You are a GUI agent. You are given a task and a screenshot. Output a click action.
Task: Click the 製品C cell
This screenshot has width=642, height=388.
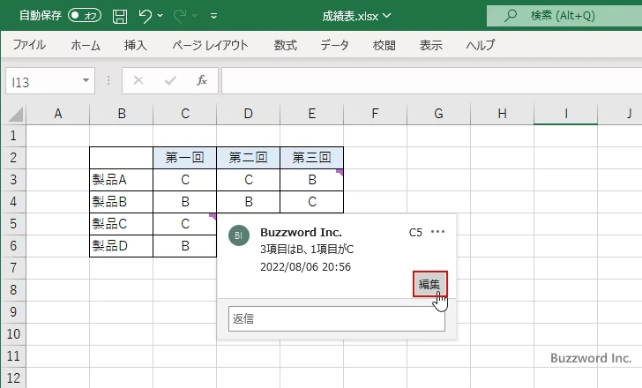click(121, 224)
